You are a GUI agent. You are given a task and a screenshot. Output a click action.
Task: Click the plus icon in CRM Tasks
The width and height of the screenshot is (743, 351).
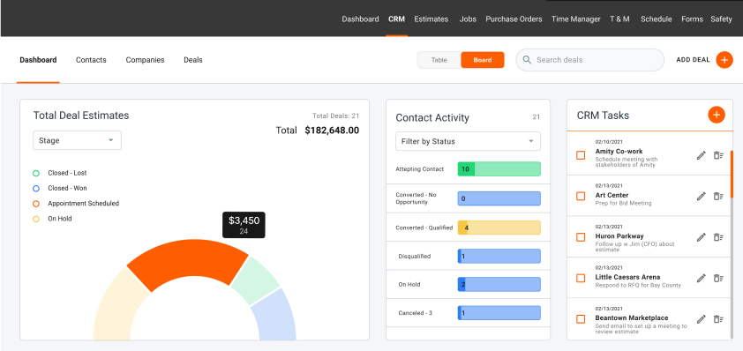pos(717,115)
